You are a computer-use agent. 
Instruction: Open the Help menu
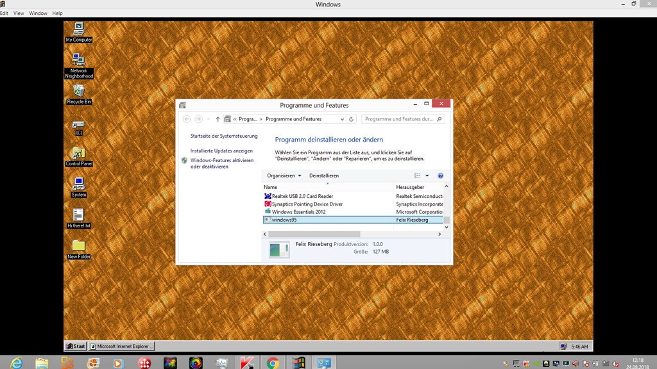57,13
